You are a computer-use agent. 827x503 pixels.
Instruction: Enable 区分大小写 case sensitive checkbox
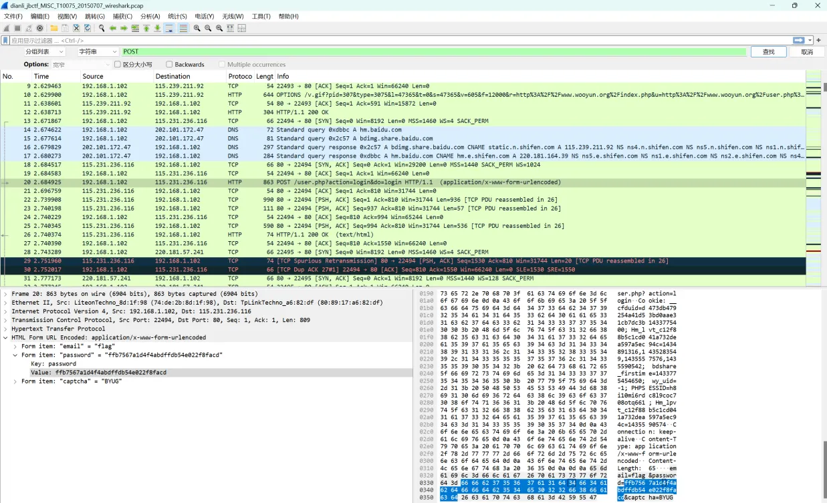(118, 64)
